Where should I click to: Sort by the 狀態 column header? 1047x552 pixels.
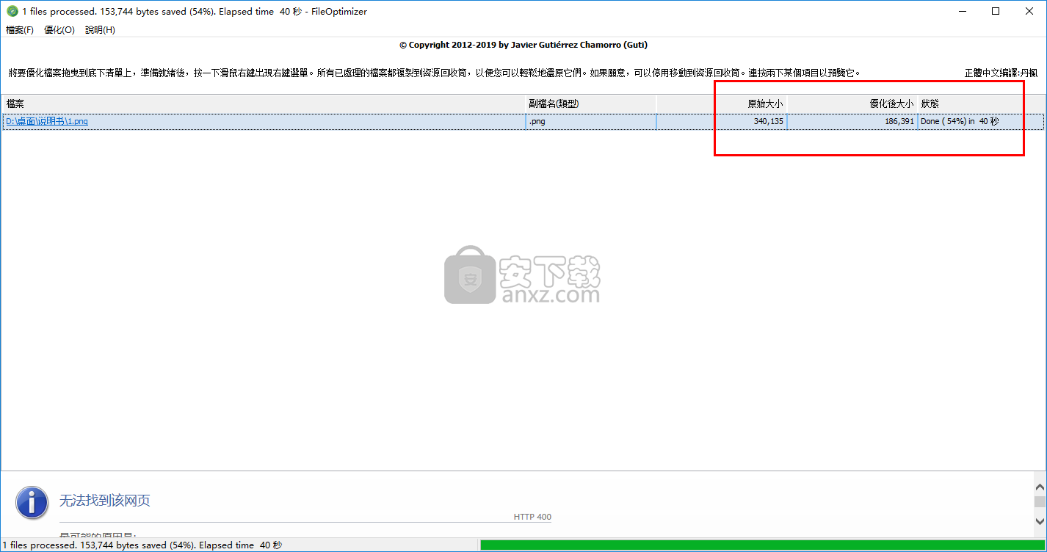coord(981,103)
